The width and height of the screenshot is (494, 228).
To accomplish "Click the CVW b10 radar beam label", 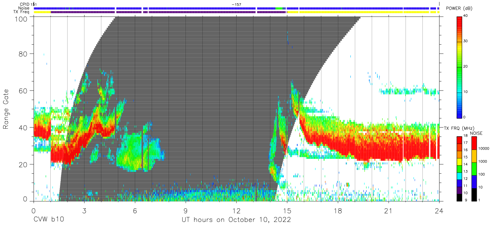I will [x=49, y=220].
